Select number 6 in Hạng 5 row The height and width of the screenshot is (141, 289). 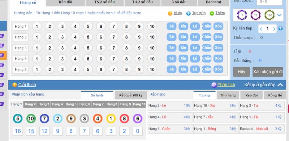click(101, 69)
